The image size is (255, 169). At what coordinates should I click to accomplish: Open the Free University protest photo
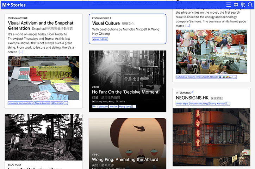tap(44, 78)
